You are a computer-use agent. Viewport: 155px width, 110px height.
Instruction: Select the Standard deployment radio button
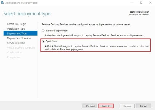[x=43, y=31]
